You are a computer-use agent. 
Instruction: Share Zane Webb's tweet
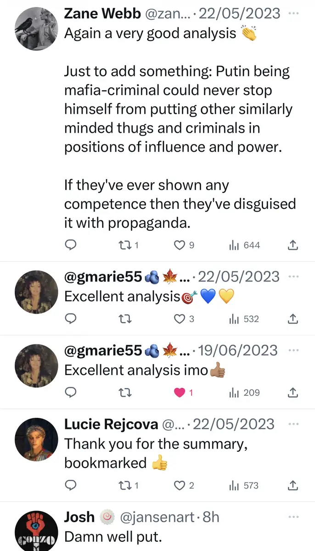[x=292, y=246]
